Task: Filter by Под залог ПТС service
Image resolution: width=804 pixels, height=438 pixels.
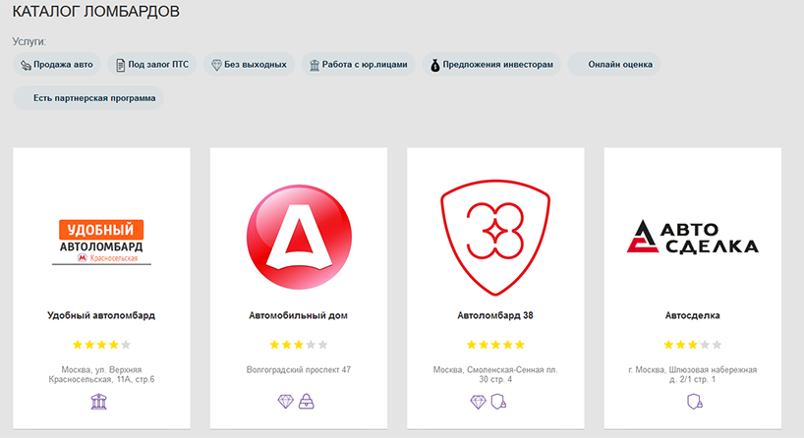Action: pyautogui.click(x=152, y=65)
